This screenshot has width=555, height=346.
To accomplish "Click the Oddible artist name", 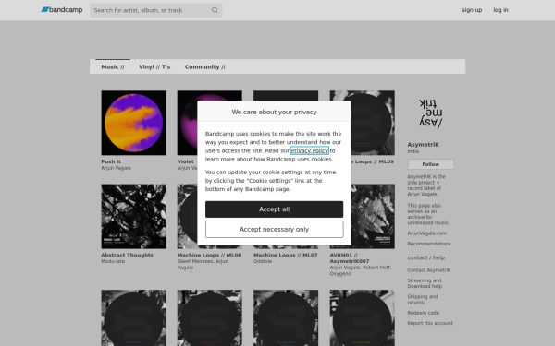I will pos(263,261).
